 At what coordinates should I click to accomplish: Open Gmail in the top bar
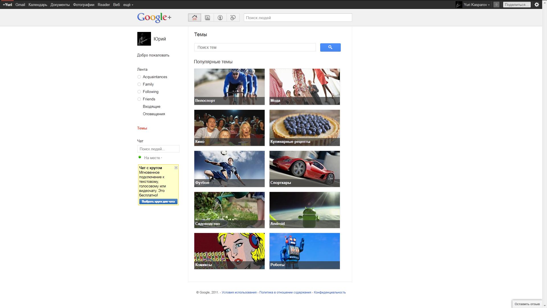(x=20, y=5)
